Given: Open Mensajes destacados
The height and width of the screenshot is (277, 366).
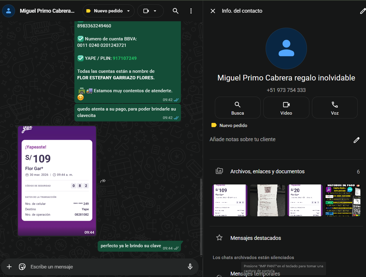Looking at the screenshot, I should pyautogui.click(x=255, y=238).
